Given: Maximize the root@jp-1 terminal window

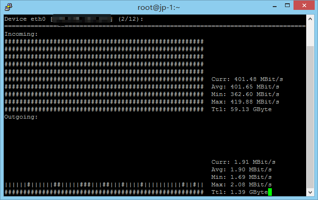Looking at the screenshot, I should click(x=287, y=6).
